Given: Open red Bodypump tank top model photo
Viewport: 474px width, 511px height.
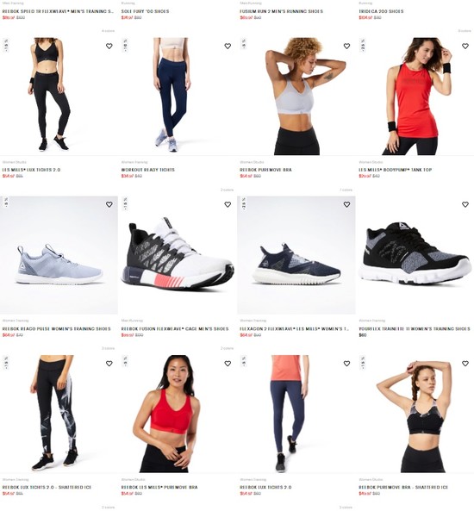Looking at the screenshot, I should pos(415,97).
